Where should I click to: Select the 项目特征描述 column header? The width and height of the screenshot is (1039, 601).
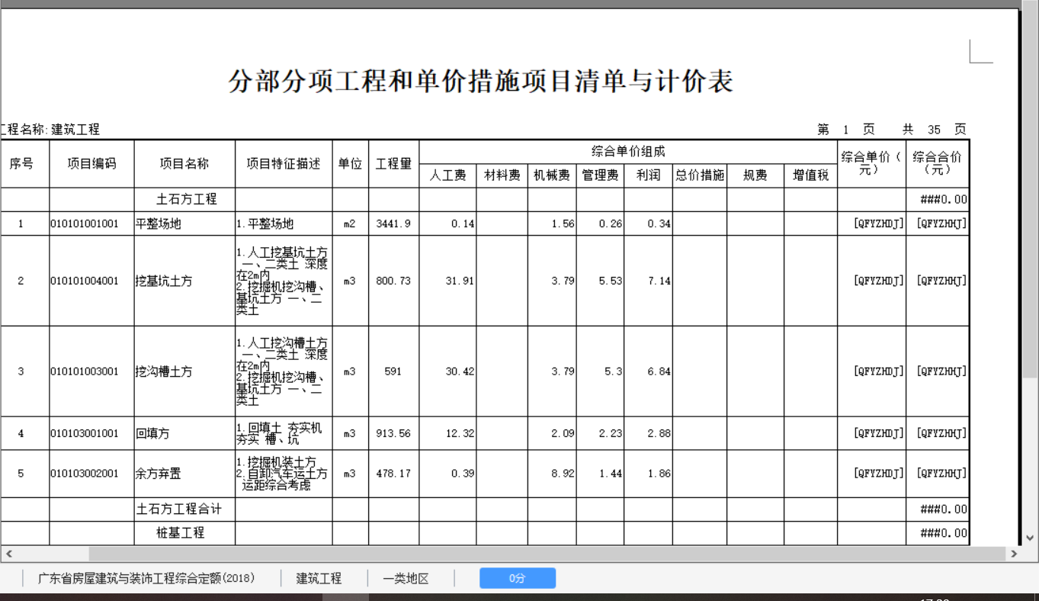click(x=284, y=163)
